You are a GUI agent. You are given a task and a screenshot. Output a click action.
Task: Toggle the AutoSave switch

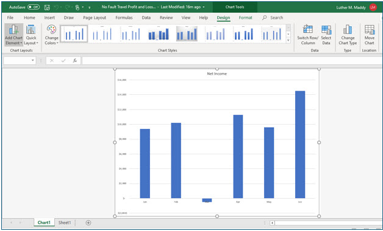pos(34,7)
